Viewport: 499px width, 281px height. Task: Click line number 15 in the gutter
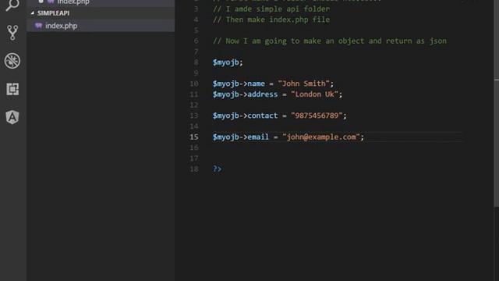(x=194, y=137)
